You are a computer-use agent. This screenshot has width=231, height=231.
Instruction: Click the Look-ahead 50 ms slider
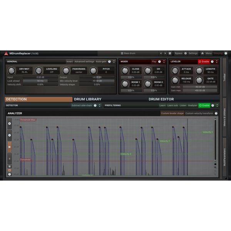coord(40,81)
